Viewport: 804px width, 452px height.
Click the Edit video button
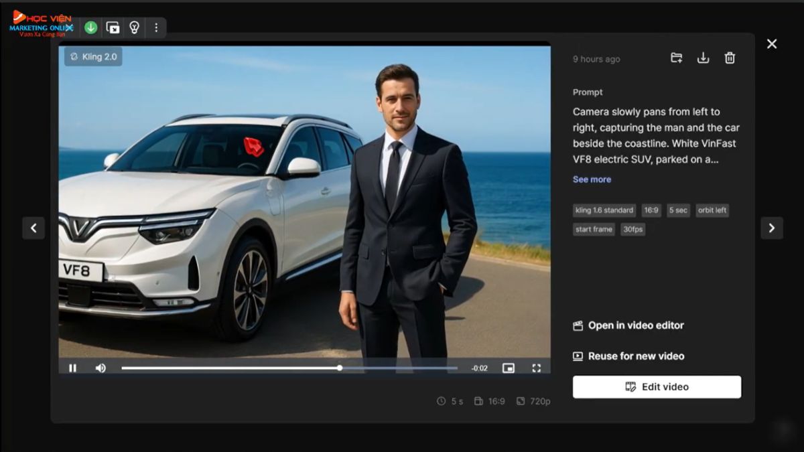point(657,387)
